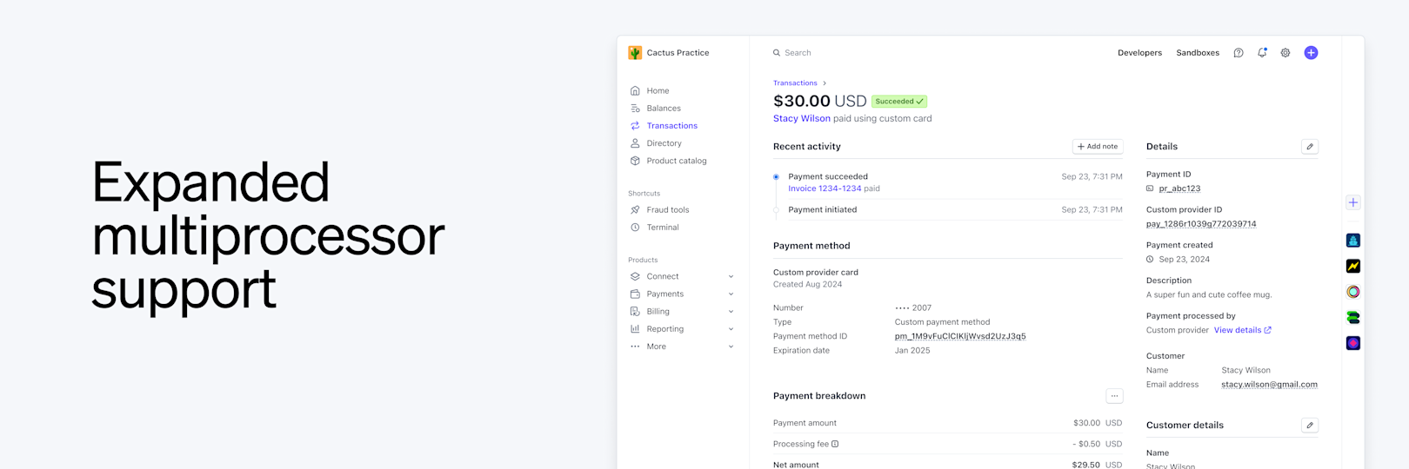
Task: Open the yellow lightning app in dock
Action: [x=1353, y=267]
